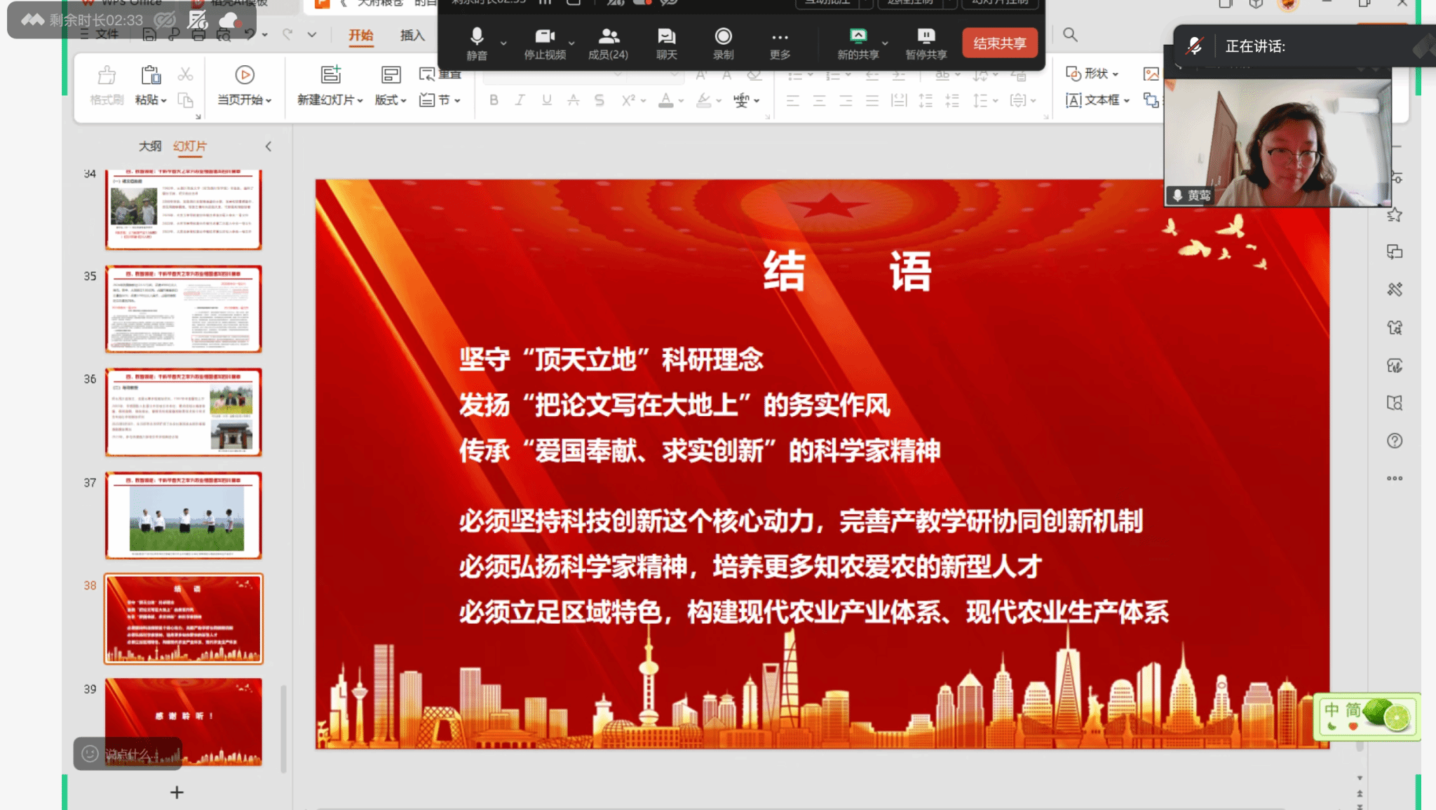
Task: Click the Copy icon below scissors
Action: (x=185, y=100)
